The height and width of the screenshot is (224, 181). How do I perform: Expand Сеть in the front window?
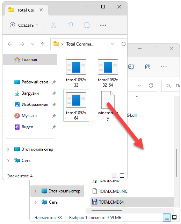click(8, 161)
